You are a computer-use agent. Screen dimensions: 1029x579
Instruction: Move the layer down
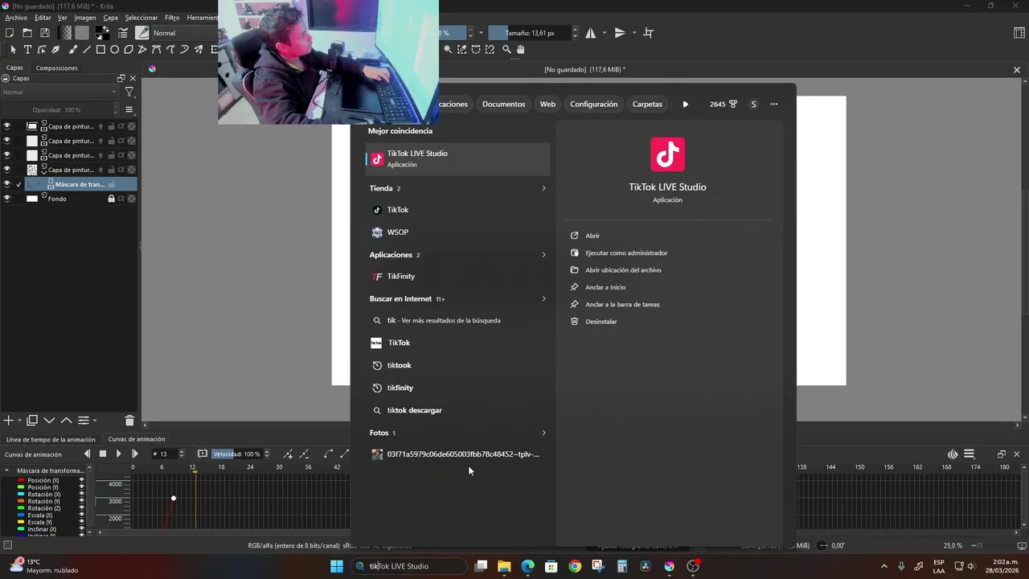(49, 421)
